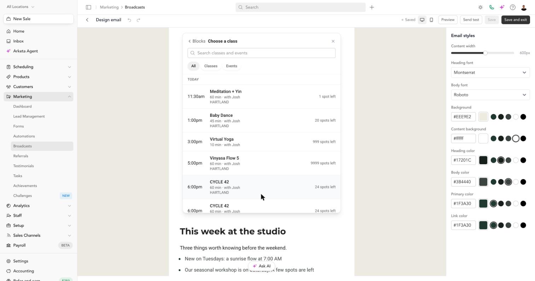Click the Ask AI button
This screenshot has height=281, width=535.
click(261, 266)
